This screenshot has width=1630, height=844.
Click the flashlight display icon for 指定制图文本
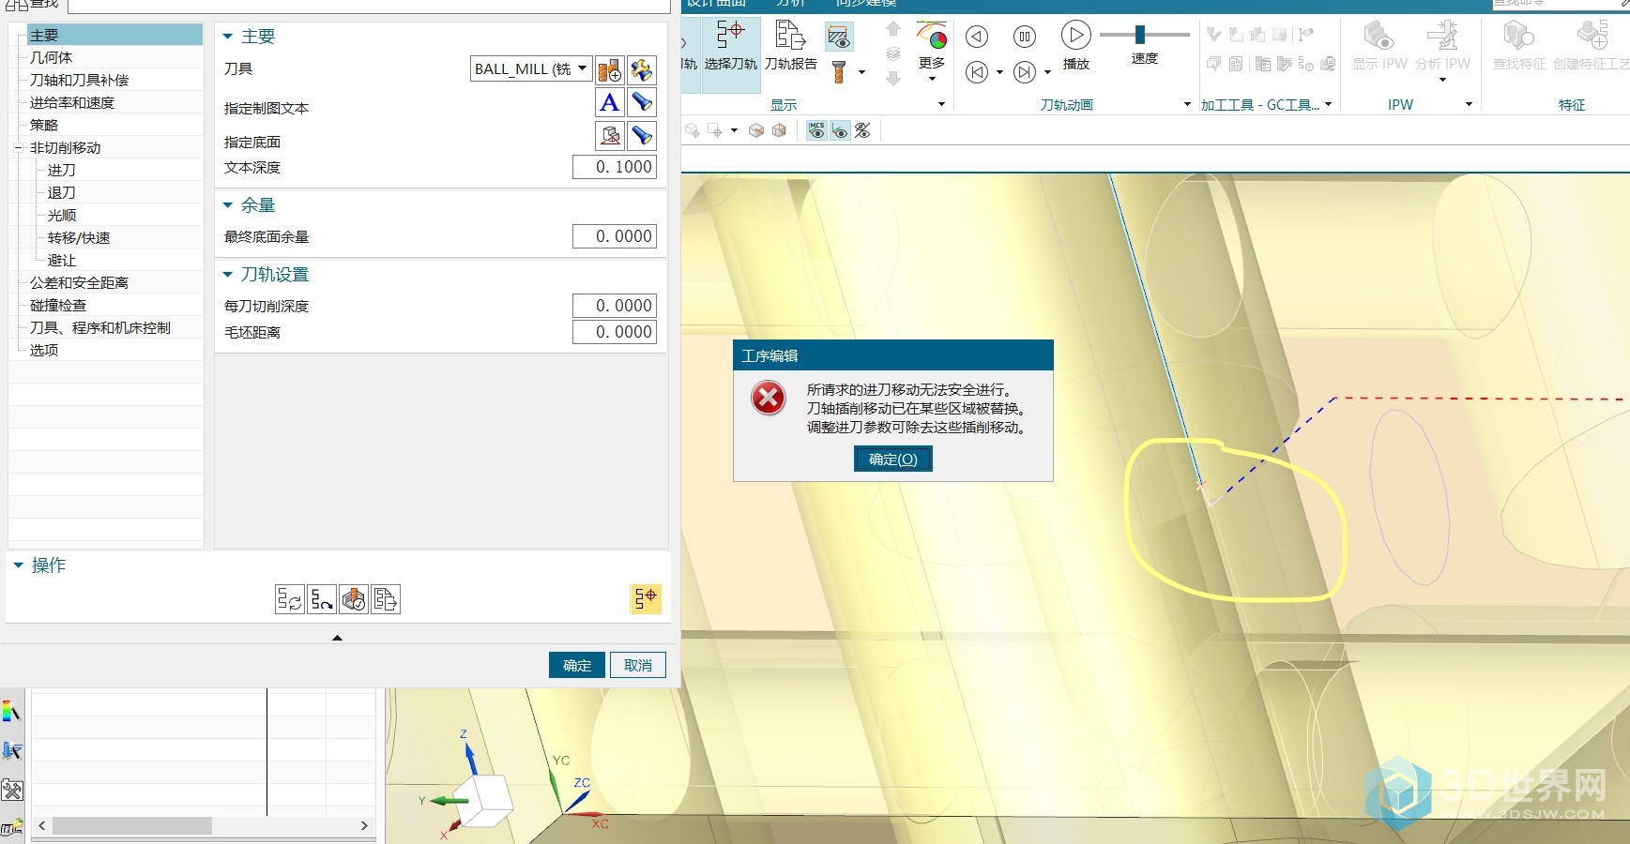[642, 102]
